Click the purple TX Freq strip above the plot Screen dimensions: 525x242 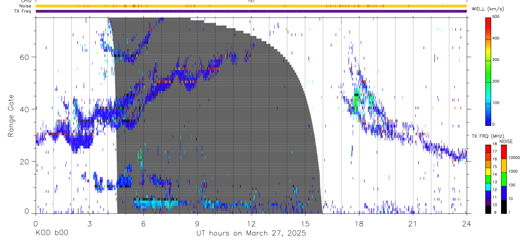tap(251, 11)
